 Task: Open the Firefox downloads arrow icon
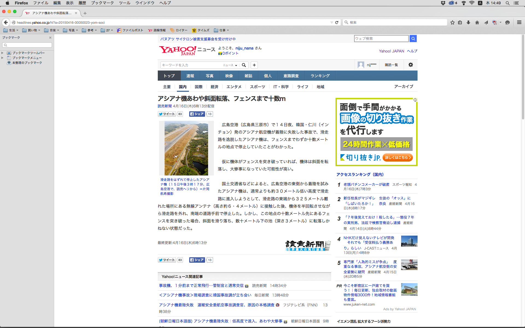[x=468, y=22]
